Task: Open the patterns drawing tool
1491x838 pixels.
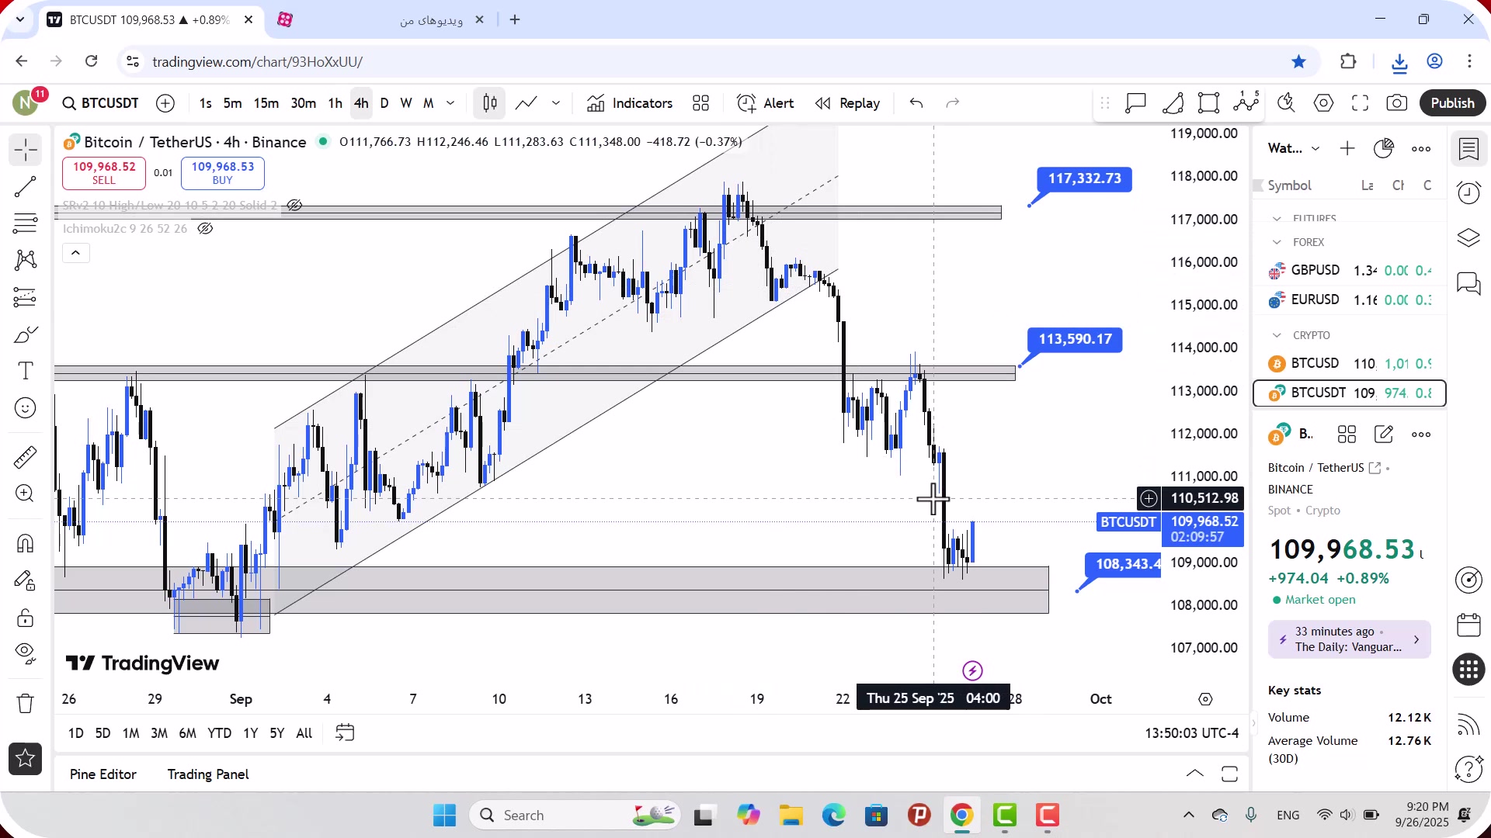Action: tap(26, 260)
